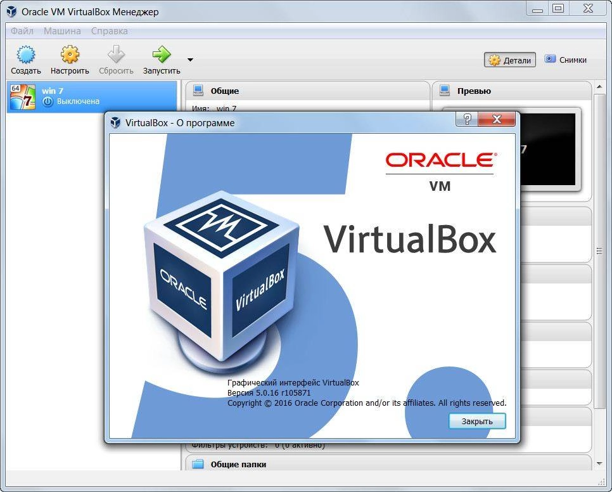Maximize the VirtualBox Manager window

pyautogui.click(x=559, y=9)
